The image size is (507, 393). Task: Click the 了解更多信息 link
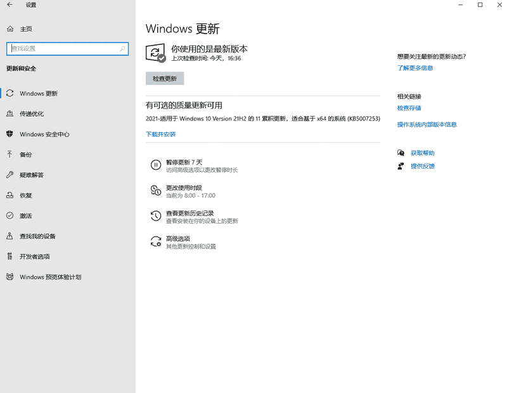click(x=415, y=68)
